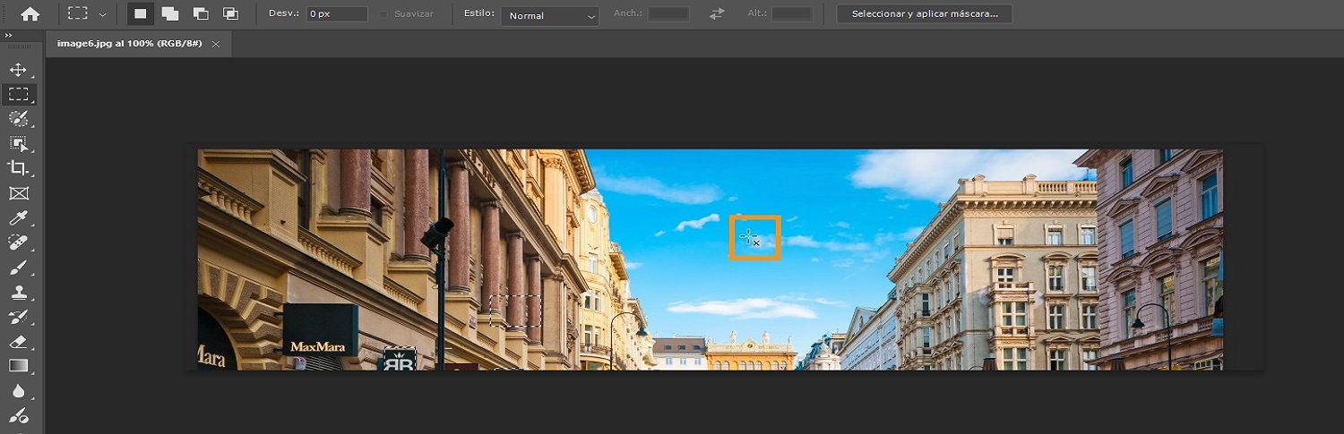Select the Clone Stamp tool

pos(18,292)
